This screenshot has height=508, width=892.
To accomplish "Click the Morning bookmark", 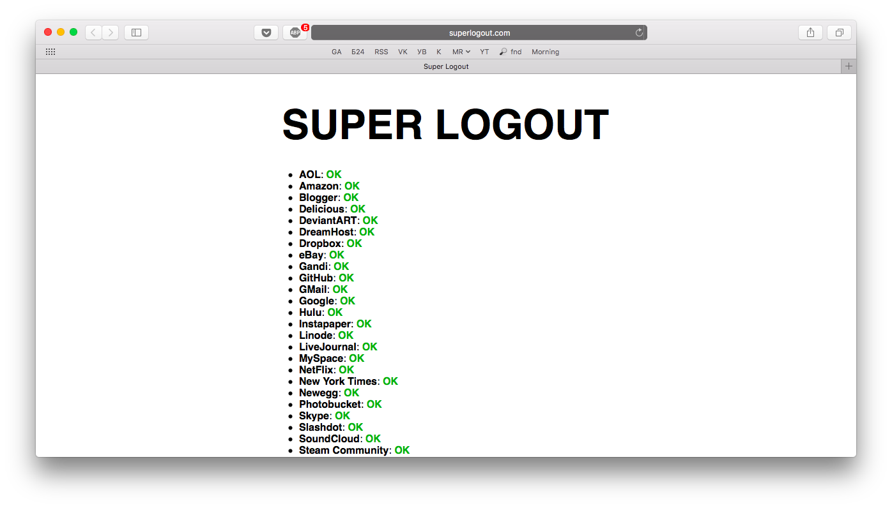I will click(x=545, y=52).
